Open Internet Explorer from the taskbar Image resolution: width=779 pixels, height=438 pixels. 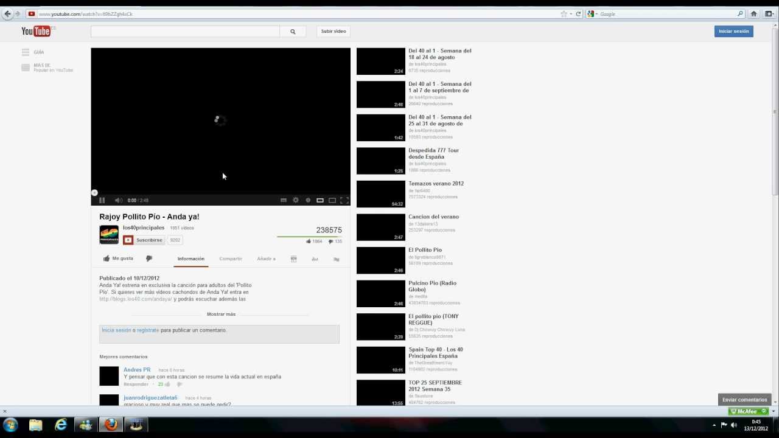click(61, 425)
